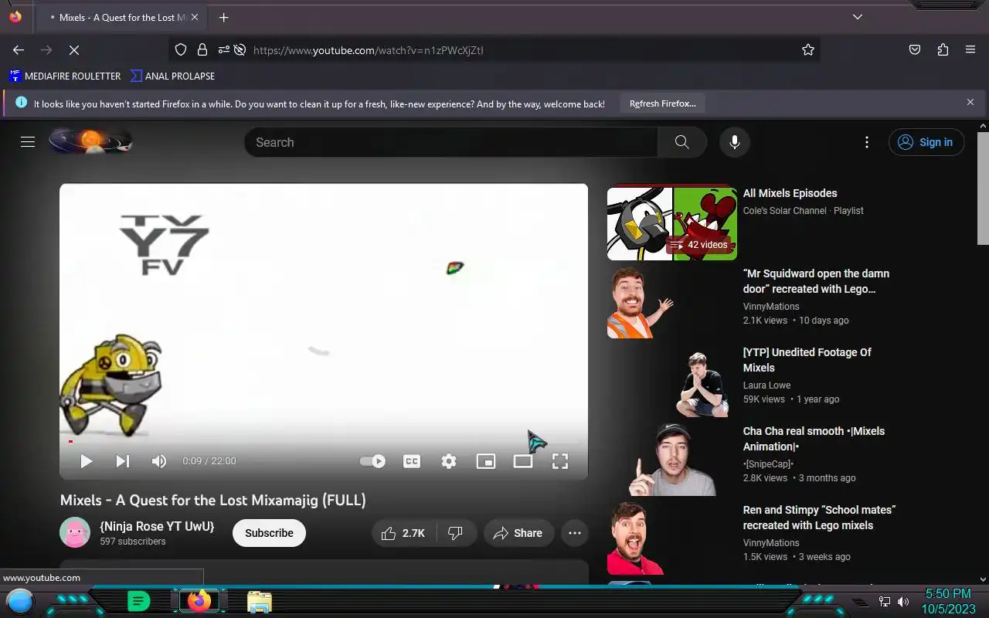List all tabs dropdown arrow
989x618 pixels.
pyautogui.click(x=858, y=17)
